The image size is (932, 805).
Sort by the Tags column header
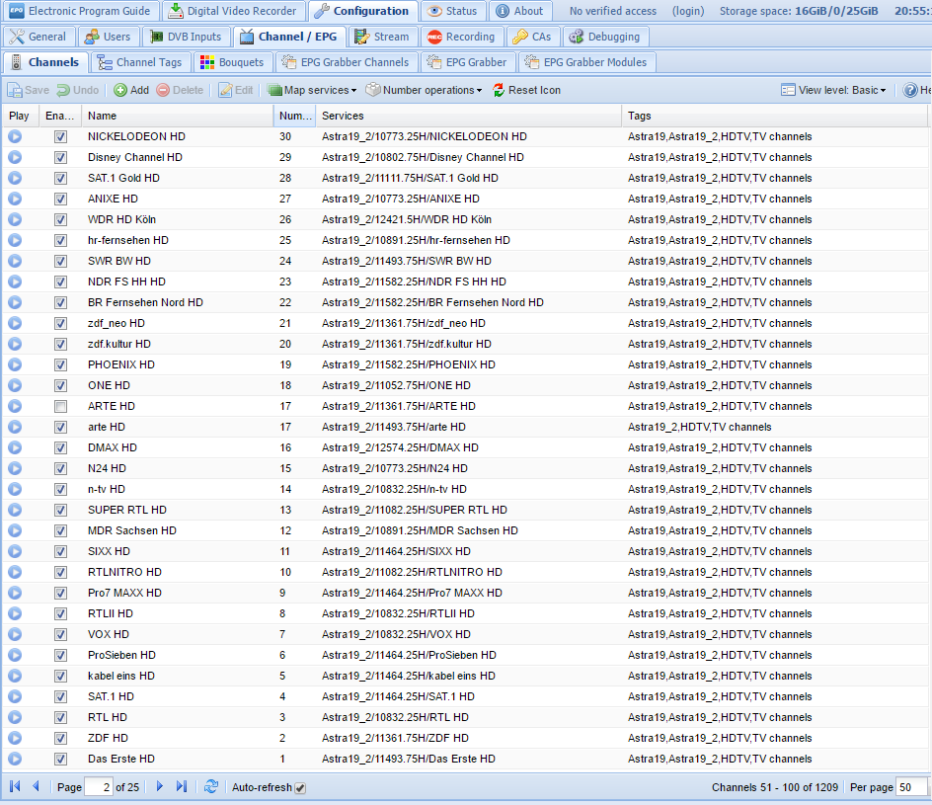point(774,116)
